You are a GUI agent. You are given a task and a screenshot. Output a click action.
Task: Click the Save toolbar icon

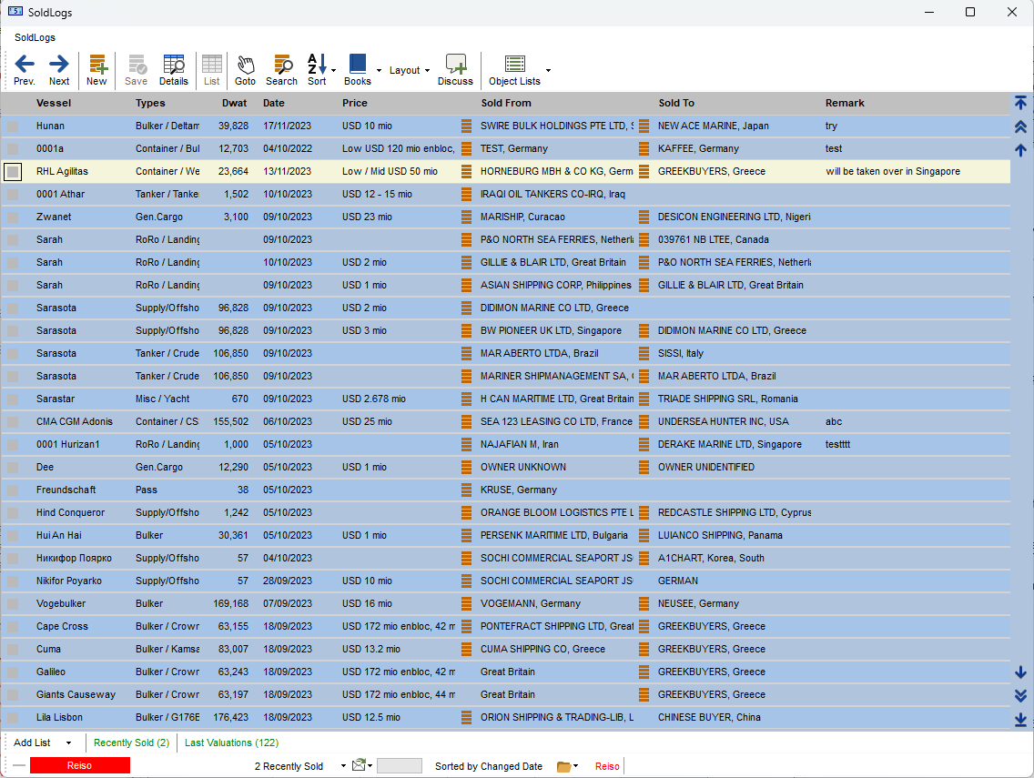pos(136,70)
